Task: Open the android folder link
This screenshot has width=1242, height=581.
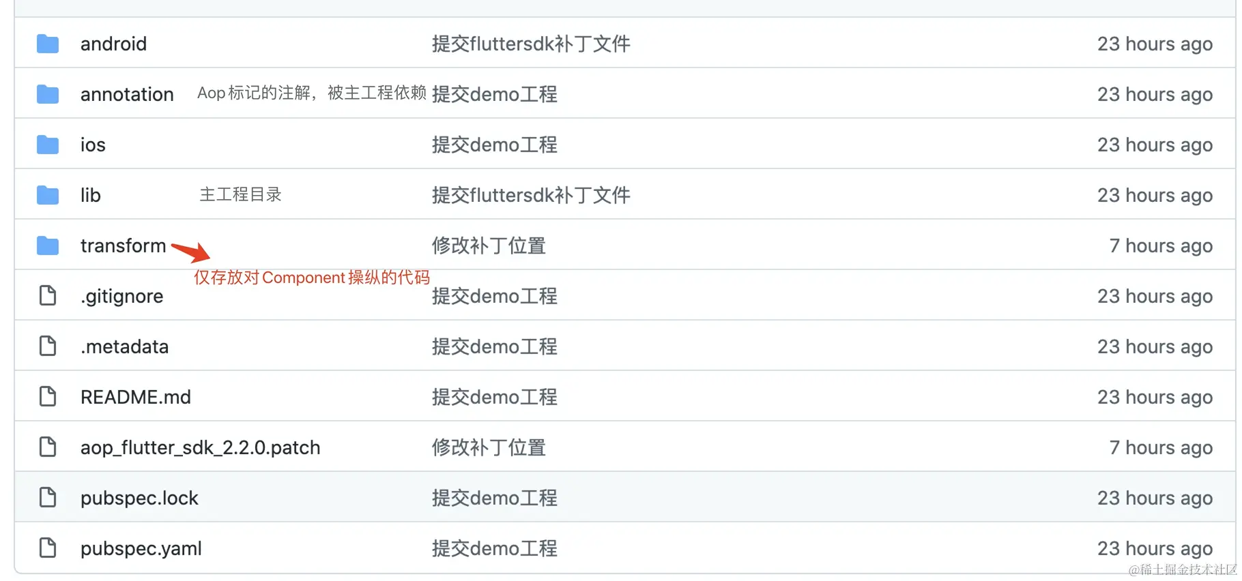Action: pos(113,44)
